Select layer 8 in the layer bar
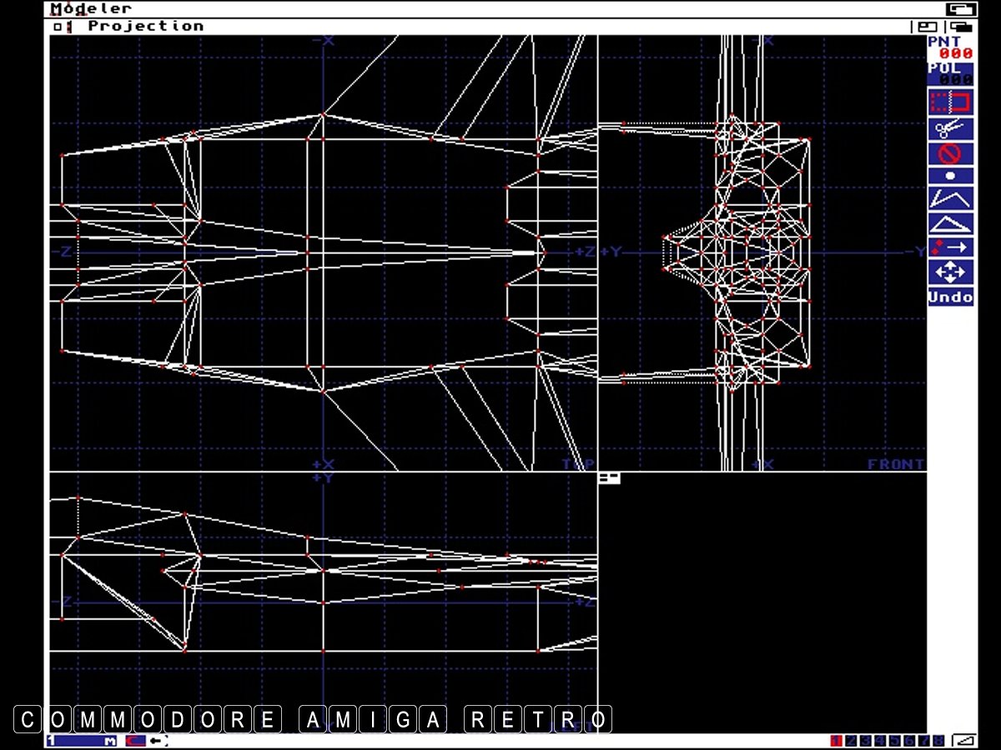Screen dimensions: 1001x750 click(x=938, y=740)
